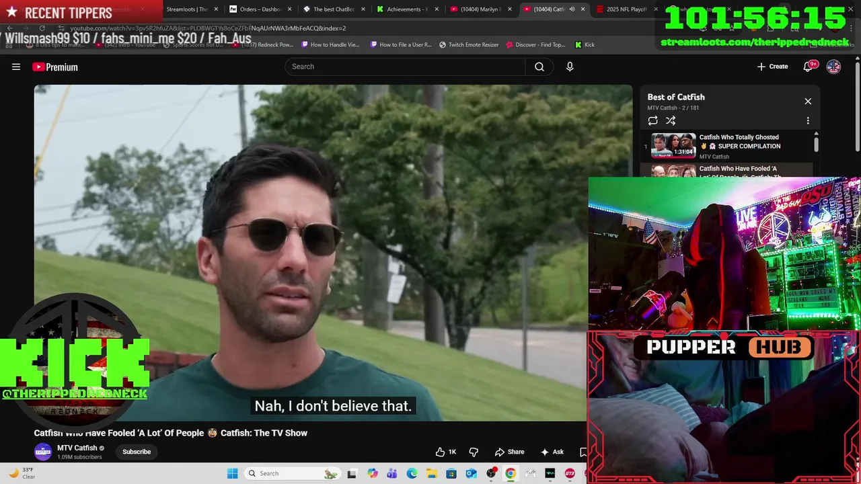This screenshot has width=861, height=484.
Task: Switch to the Streamloots browser tab
Action: point(186,9)
